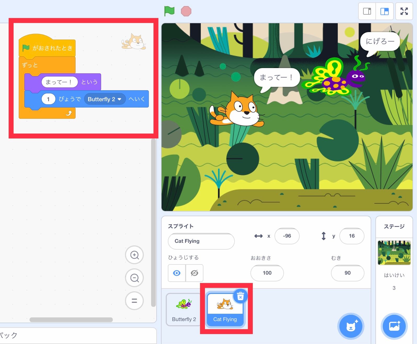
Task: Click the red stop sign button
Action: click(x=186, y=11)
